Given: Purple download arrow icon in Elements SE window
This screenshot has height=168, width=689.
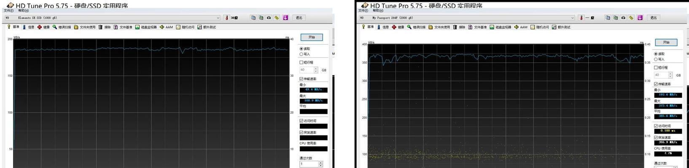Looking at the screenshot, I should pos(285,18).
